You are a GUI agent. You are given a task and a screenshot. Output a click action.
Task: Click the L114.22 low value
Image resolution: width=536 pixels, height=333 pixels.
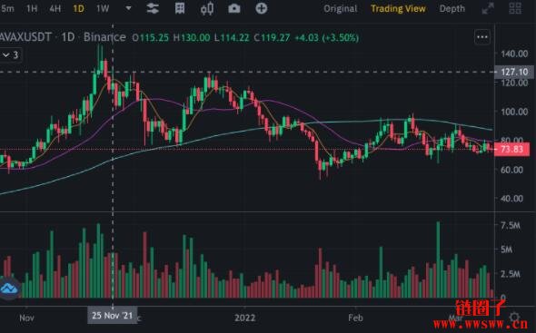(232, 37)
